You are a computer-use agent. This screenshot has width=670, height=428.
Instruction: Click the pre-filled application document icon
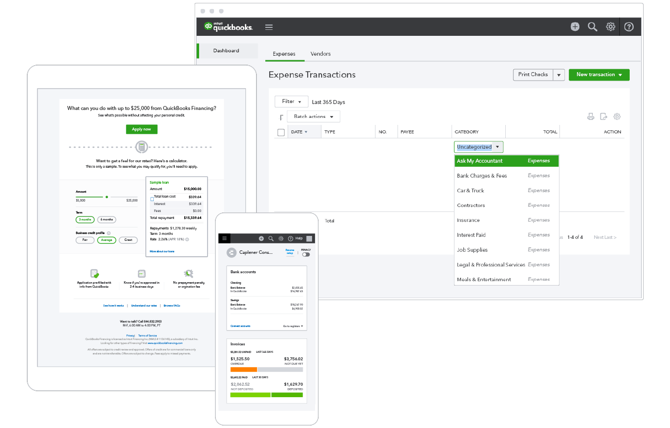95,274
